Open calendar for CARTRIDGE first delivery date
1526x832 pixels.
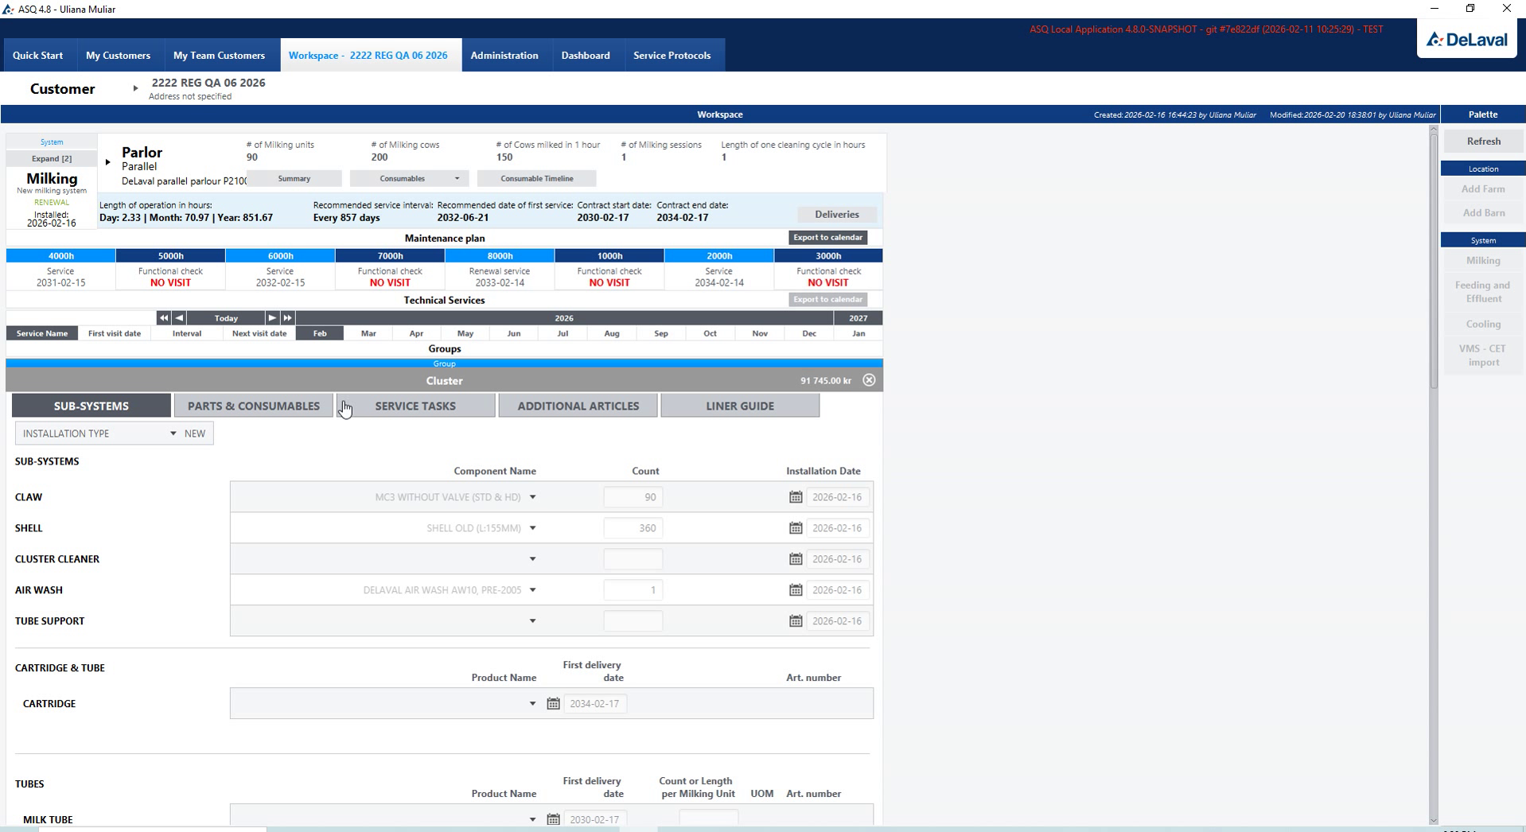click(x=554, y=704)
